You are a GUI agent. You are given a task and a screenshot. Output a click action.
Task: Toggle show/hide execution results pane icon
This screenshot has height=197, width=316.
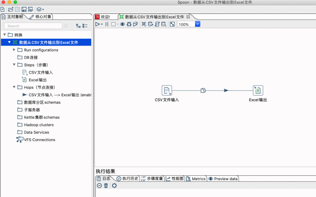(x=172, y=24)
